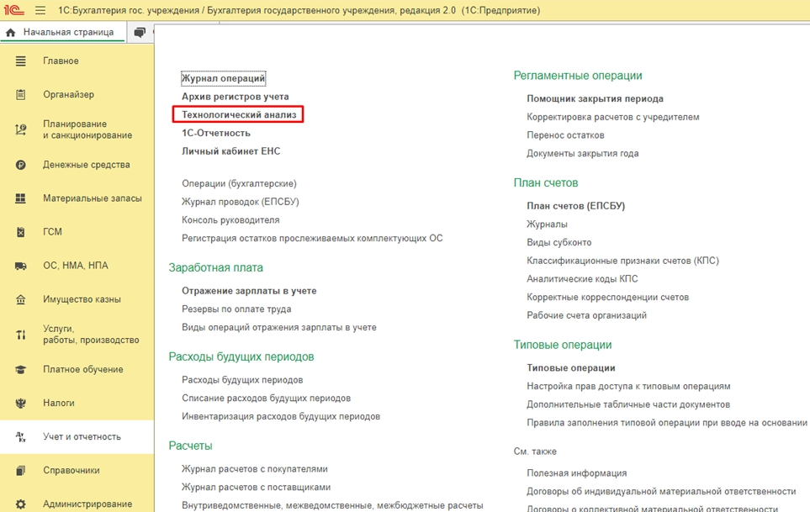Viewport: 810px width, 512px height.
Task: Open Администрирование settings section
Action: [x=87, y=504]
